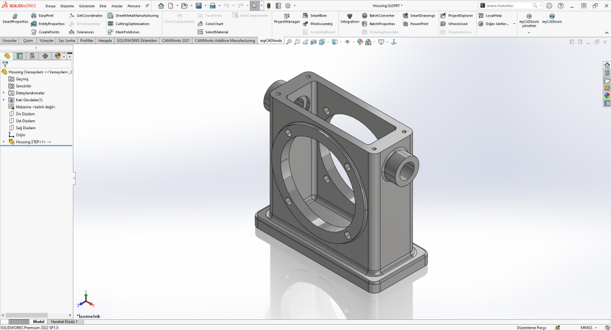Open the Hareket Etüdü 1 tab
The width and height of the screenshot is (611, 330).
(x=64, y=322)
